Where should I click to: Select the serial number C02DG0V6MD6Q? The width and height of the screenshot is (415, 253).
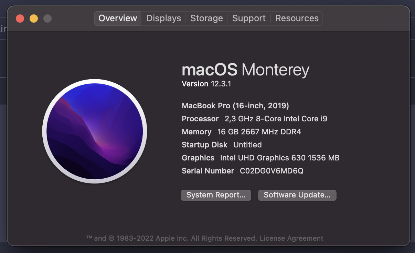coord(272,171)
